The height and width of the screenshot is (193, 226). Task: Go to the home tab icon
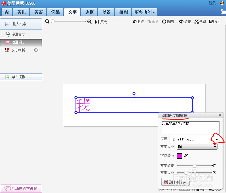pos(7,12)
